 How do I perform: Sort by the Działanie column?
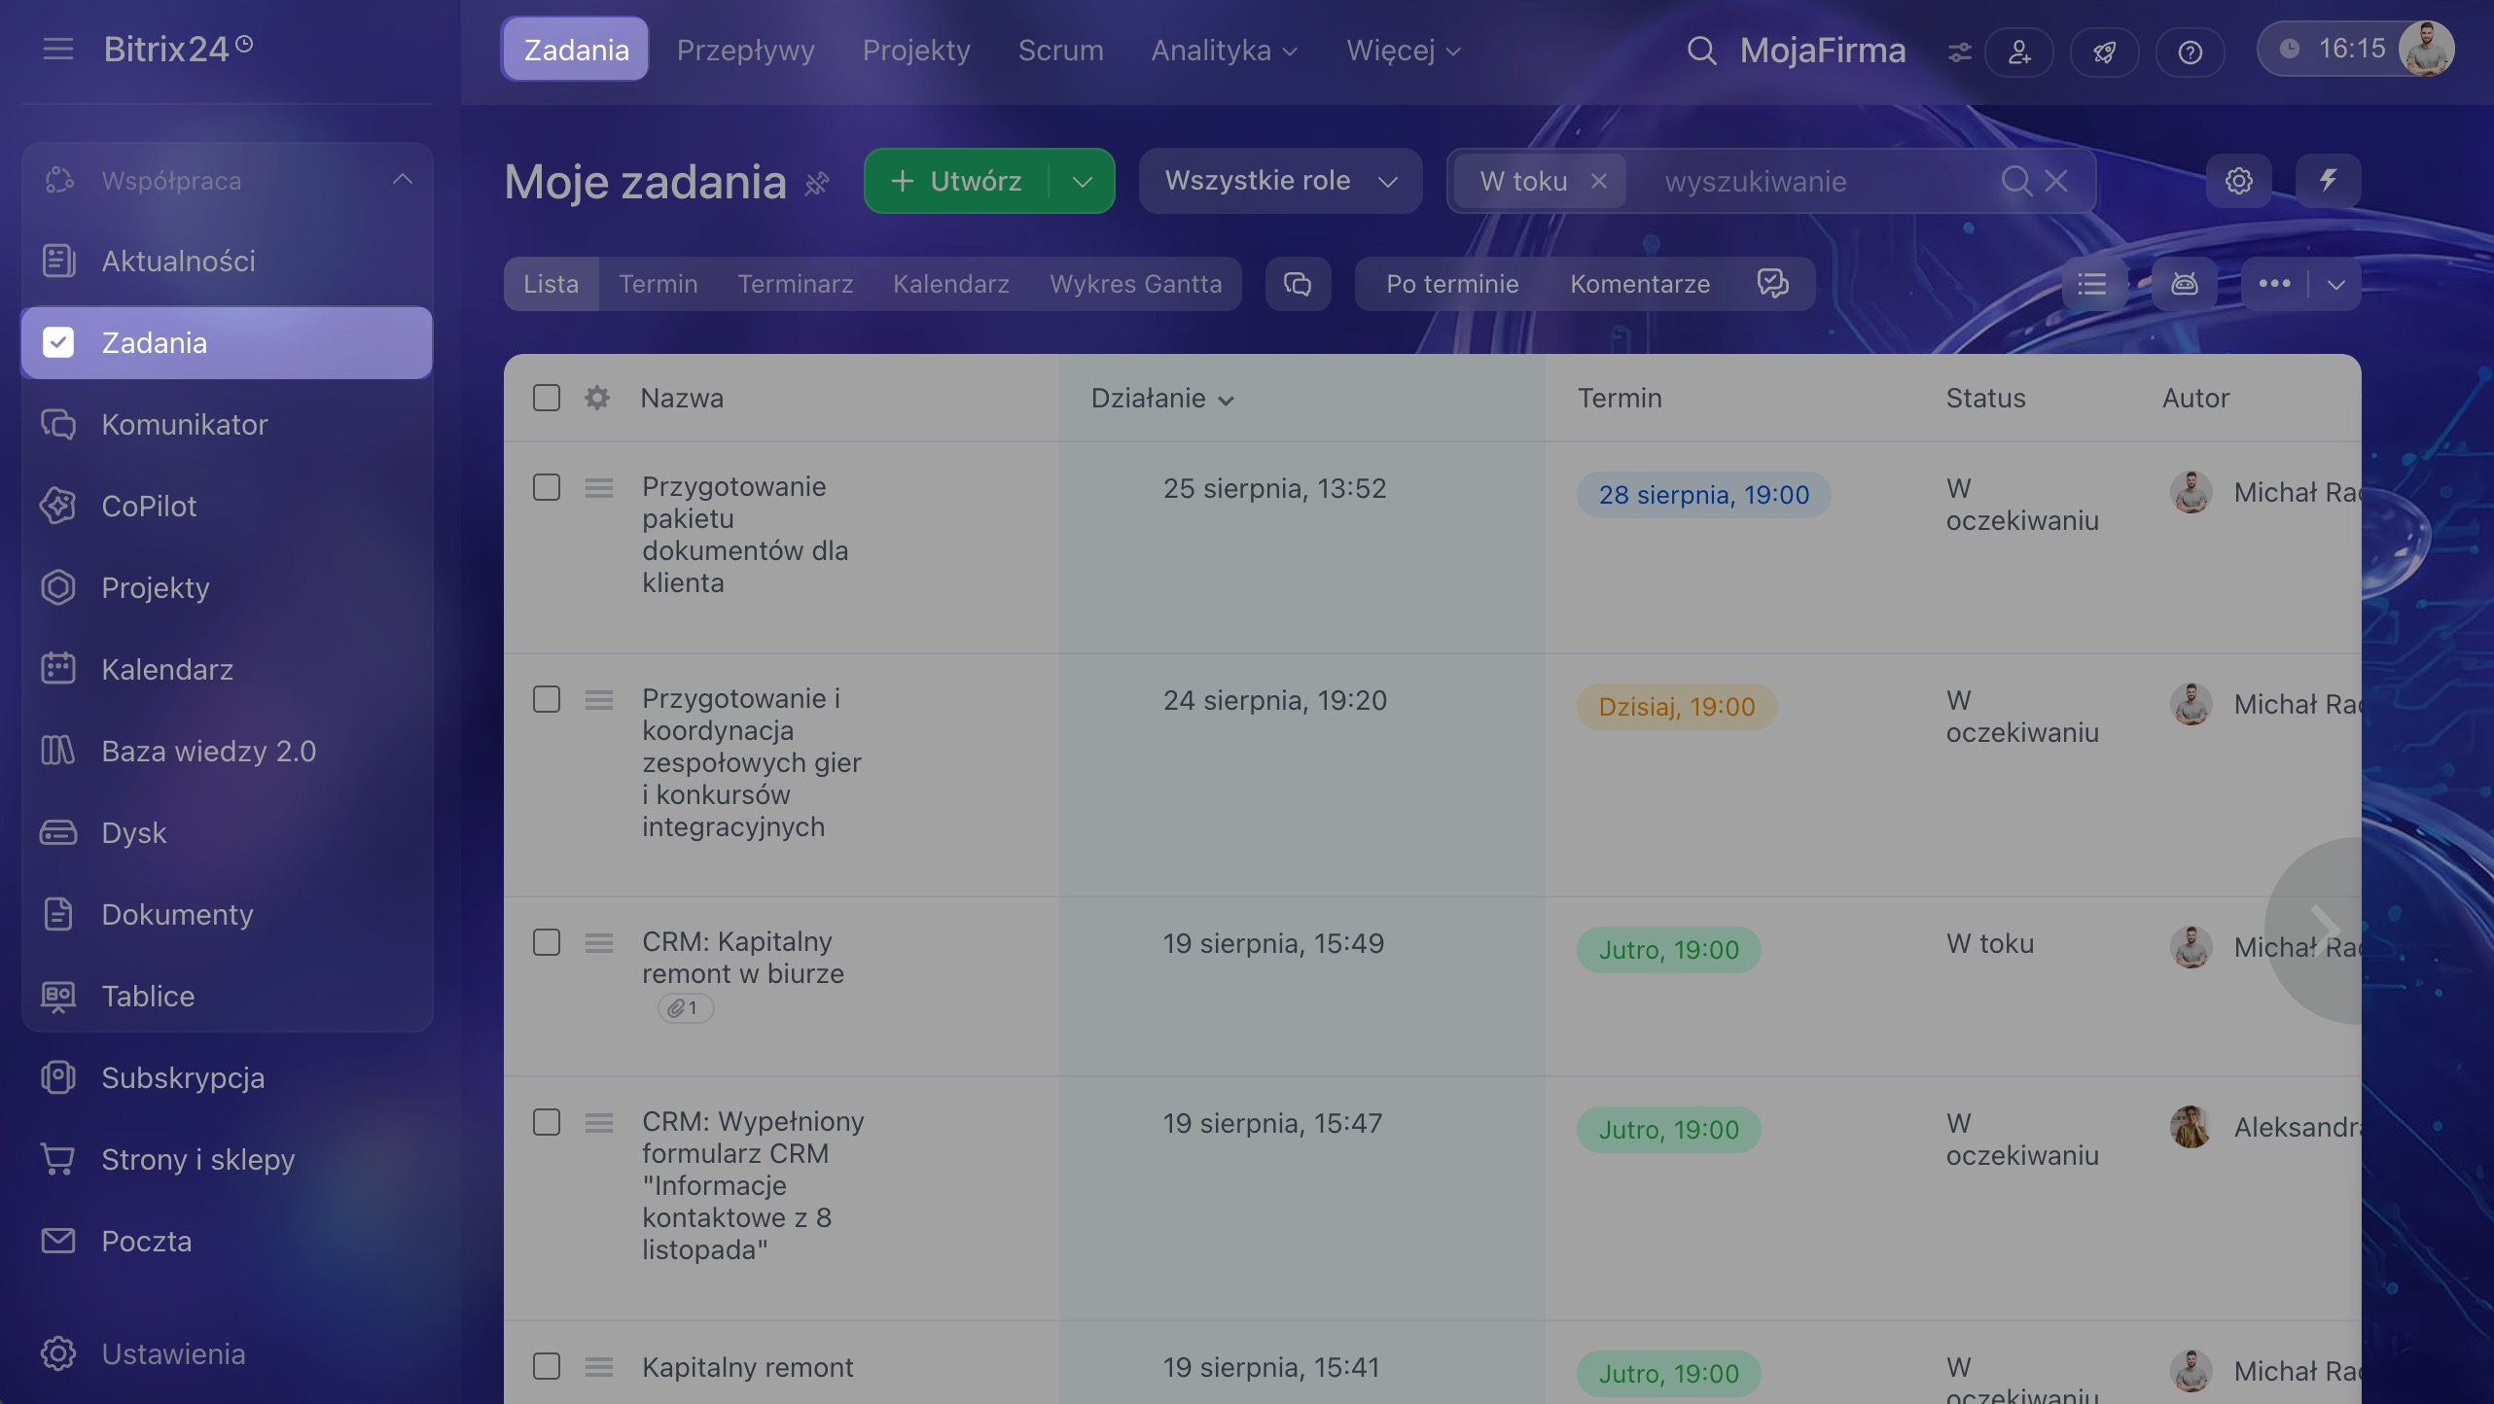pyautogui.click(x=1162, y=398)
